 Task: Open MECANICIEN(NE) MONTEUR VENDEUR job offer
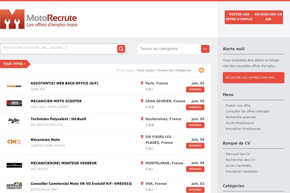click(64, 163)
